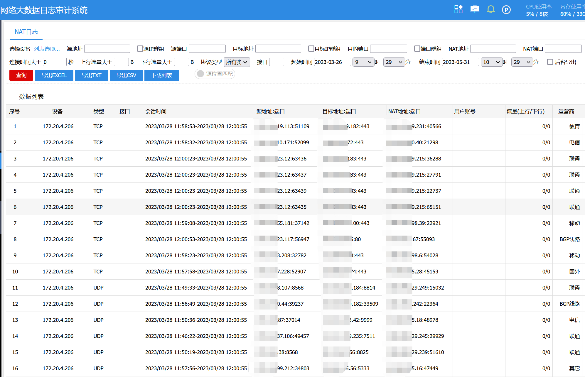Click row number 6 in the table

tap(15, 207)
